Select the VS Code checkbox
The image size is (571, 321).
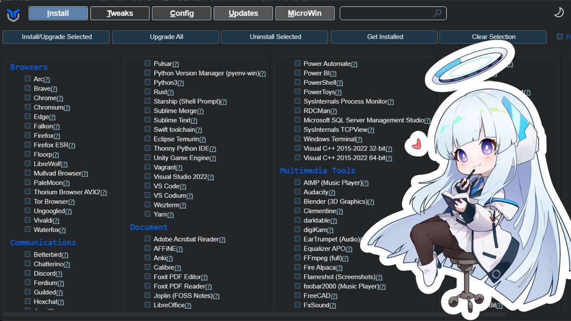[x=148, y=186]
